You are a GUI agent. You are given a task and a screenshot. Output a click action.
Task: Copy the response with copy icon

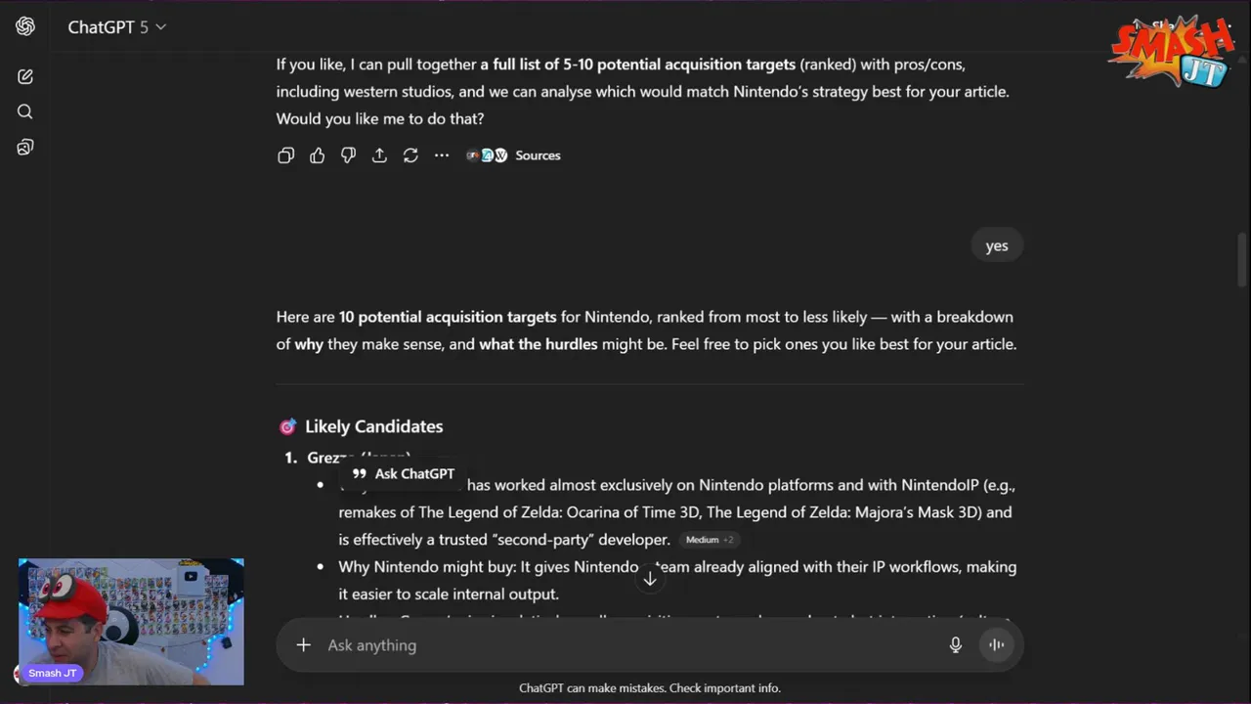pos(285,155)
